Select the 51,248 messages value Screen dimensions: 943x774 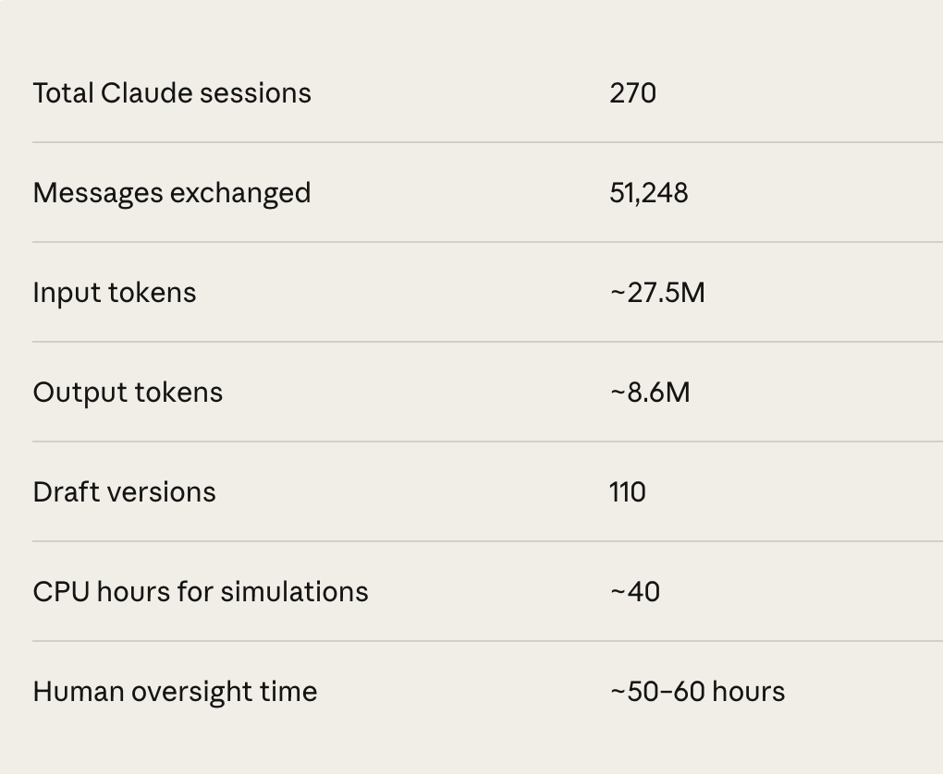(x=648, y=193)
